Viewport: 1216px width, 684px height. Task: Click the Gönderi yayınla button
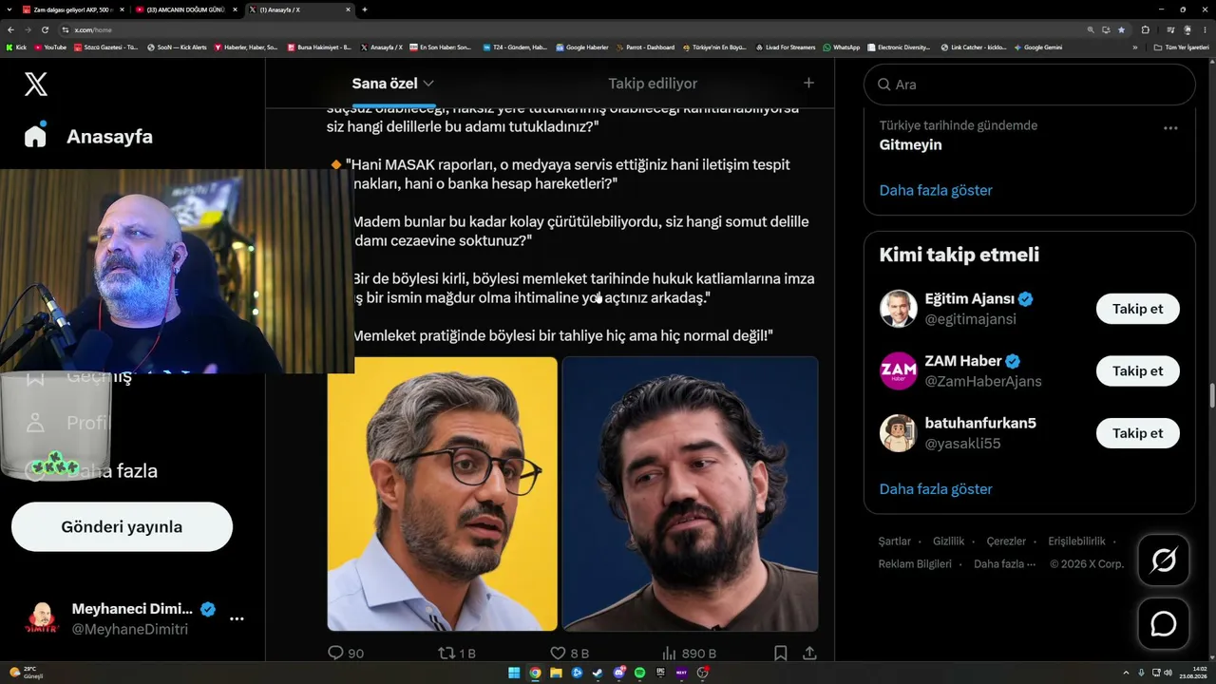click(122, 527)
